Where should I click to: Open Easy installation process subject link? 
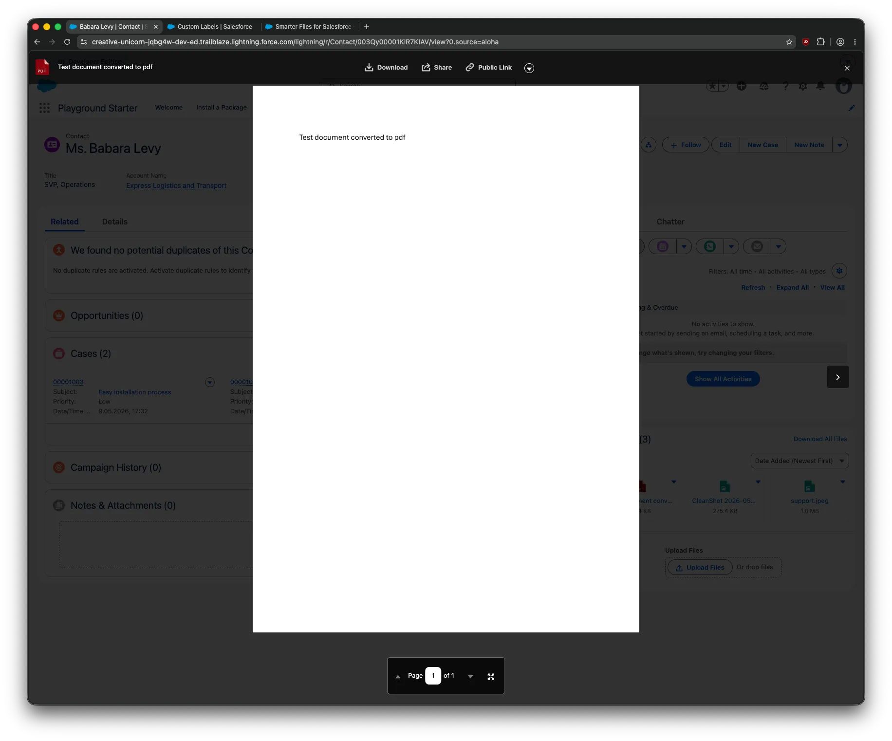pyautogui.click(x=135, y=392)
